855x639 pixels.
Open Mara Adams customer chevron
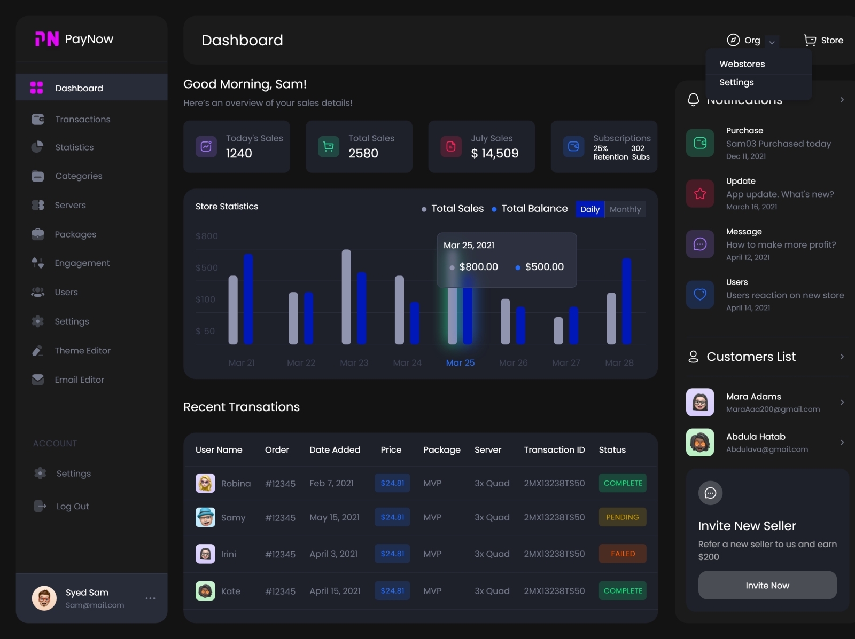click(842, 402)
